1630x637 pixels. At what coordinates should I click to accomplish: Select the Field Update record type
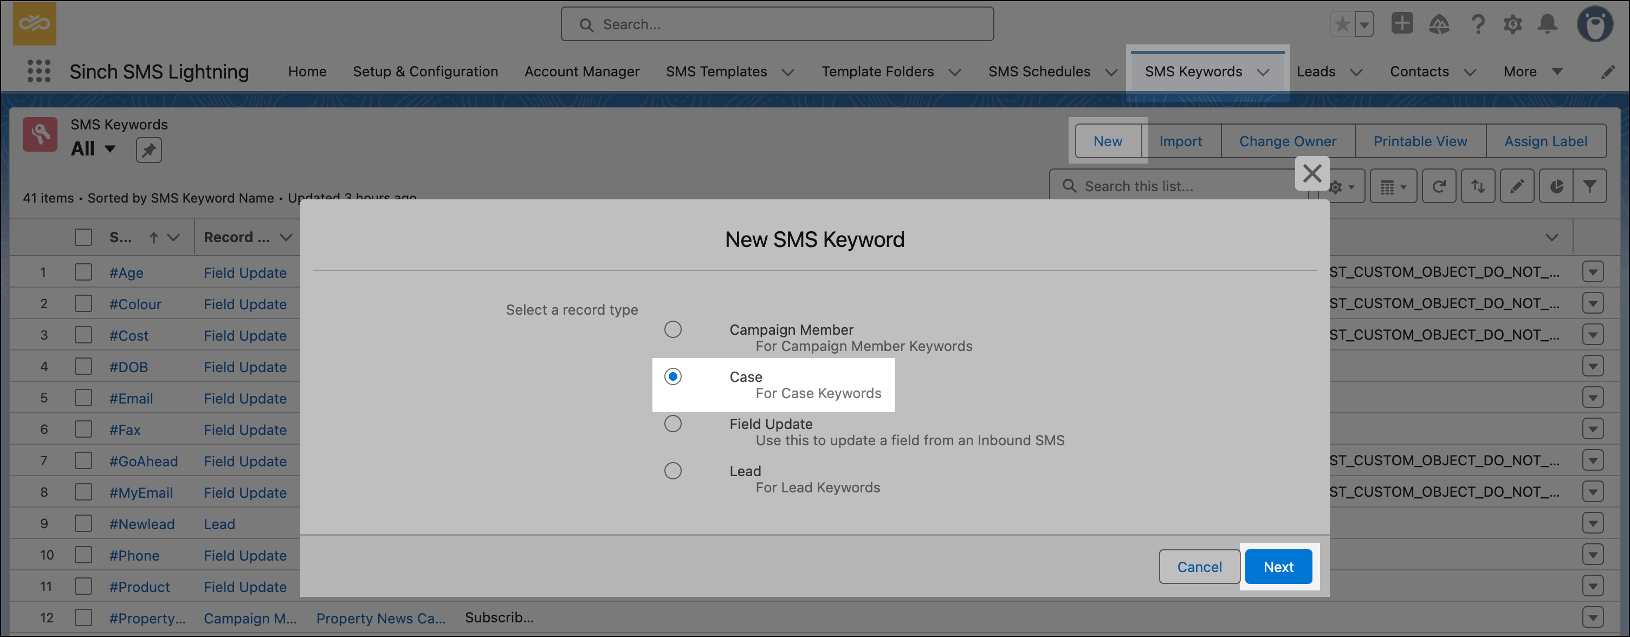click(672, 424)
